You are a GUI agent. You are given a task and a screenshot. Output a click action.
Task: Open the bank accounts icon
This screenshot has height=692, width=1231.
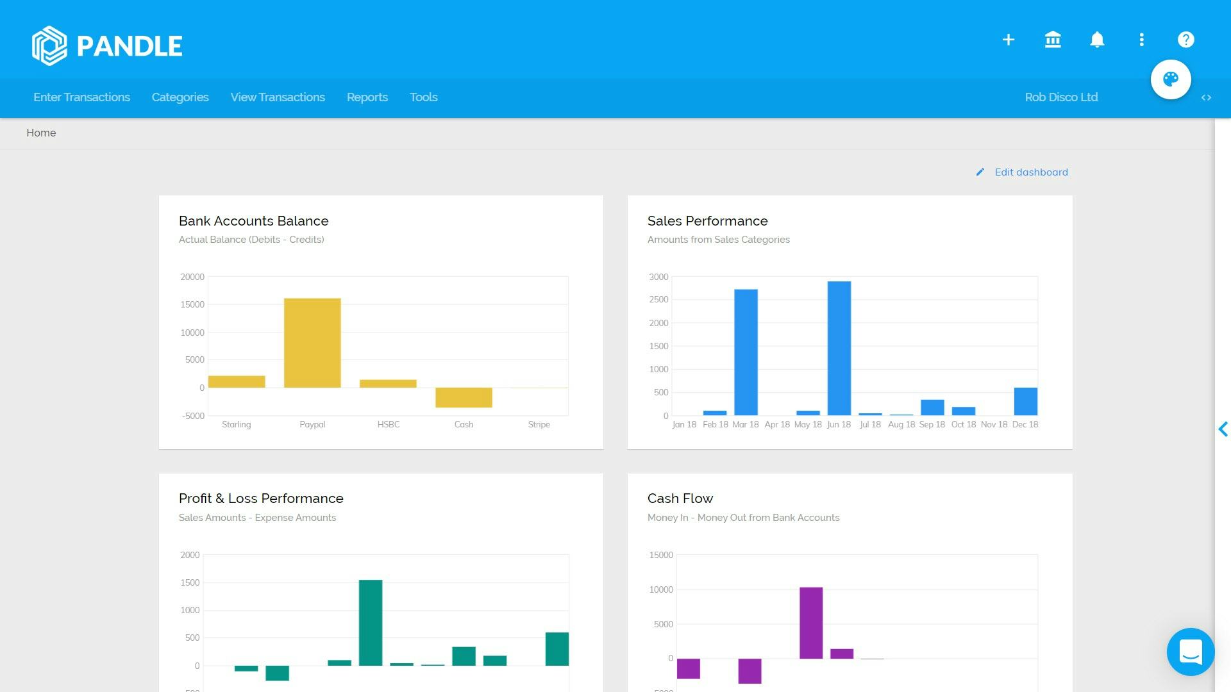point(1053,40)
